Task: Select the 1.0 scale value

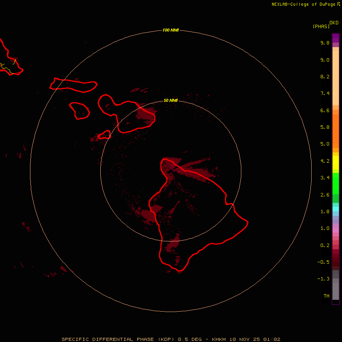Action: pyautogui.click(x=325, y=228)
